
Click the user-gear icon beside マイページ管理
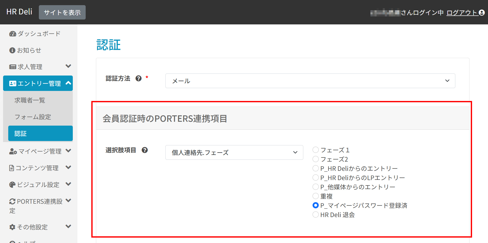13,151
